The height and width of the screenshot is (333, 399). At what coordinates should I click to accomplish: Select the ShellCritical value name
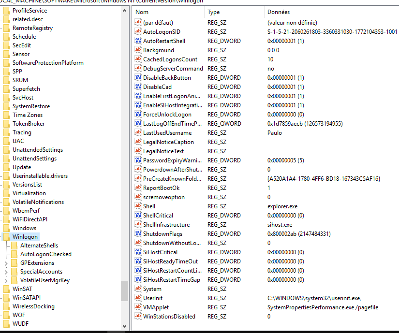[x=158, y=216]
